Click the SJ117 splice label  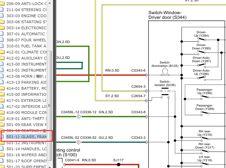pyautogui.click(x=118, y=160)
